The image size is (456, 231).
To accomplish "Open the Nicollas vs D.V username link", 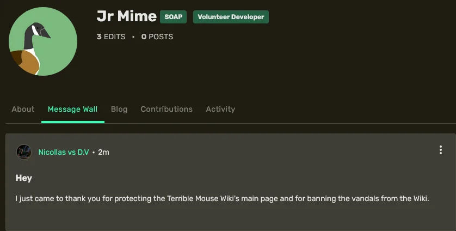I will [63, 152].
